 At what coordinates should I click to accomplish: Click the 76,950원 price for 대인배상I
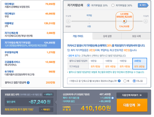(50, 4)
